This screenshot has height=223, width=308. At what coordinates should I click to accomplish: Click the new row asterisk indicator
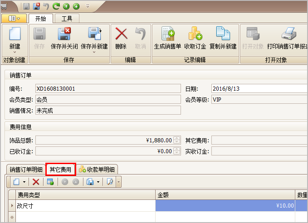point(12,217)
